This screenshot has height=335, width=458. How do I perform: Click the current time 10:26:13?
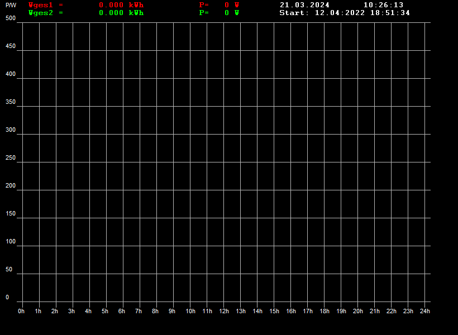[x=383, y=5]
